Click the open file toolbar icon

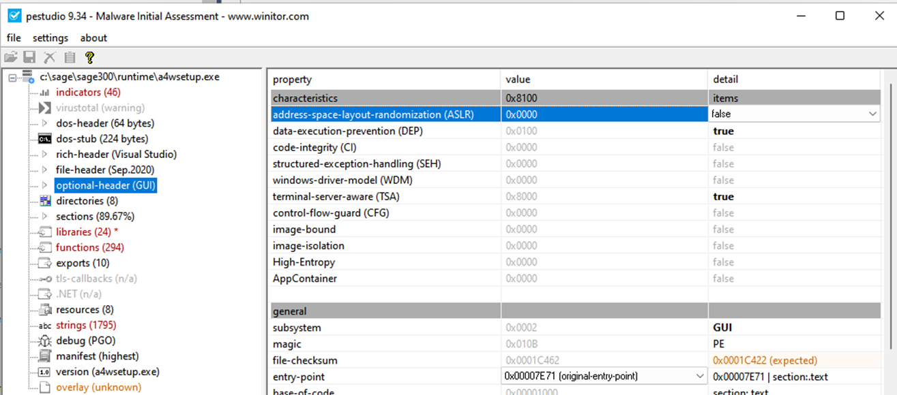tap(11, 58)
